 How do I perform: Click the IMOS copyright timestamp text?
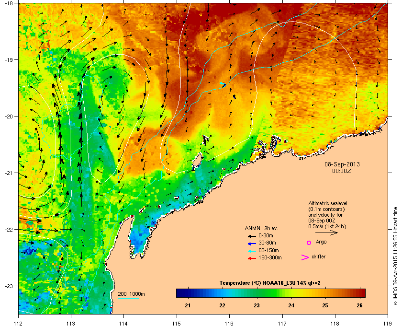(395, 256)
